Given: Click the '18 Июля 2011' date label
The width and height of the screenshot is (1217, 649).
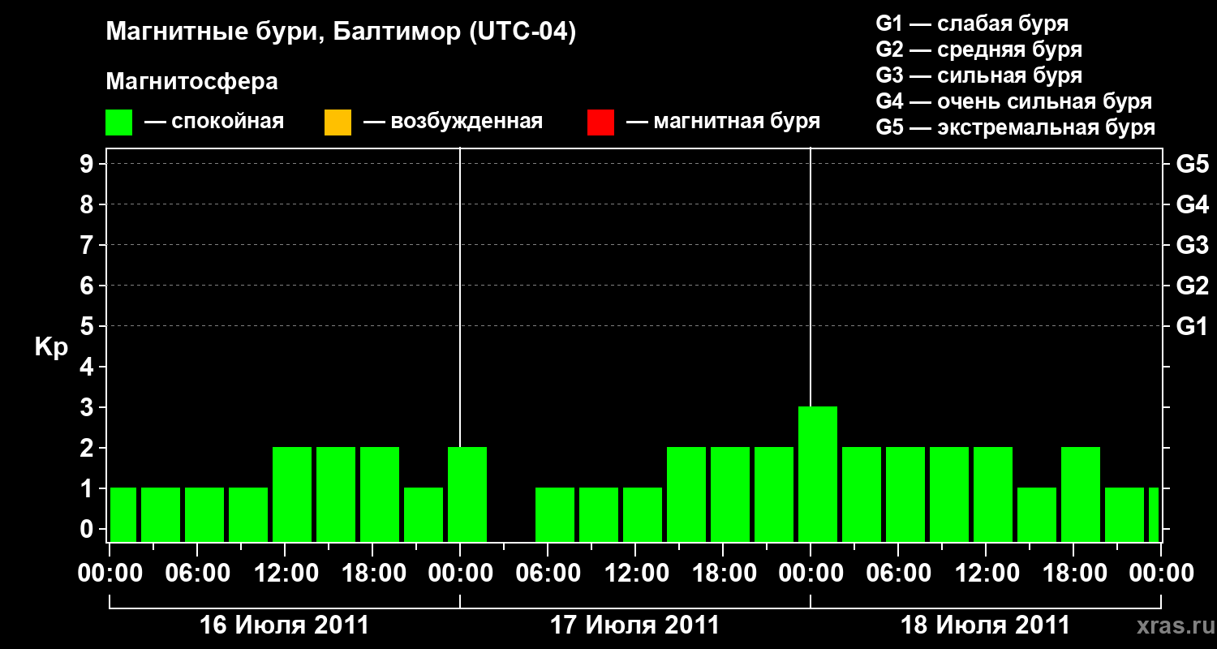Looking at the screenshot, I should [x=986, y=625].
